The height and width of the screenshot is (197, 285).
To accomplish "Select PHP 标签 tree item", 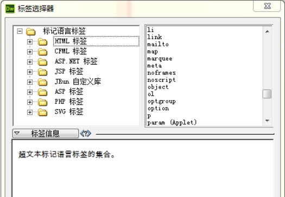I will [x=69, y=101].
